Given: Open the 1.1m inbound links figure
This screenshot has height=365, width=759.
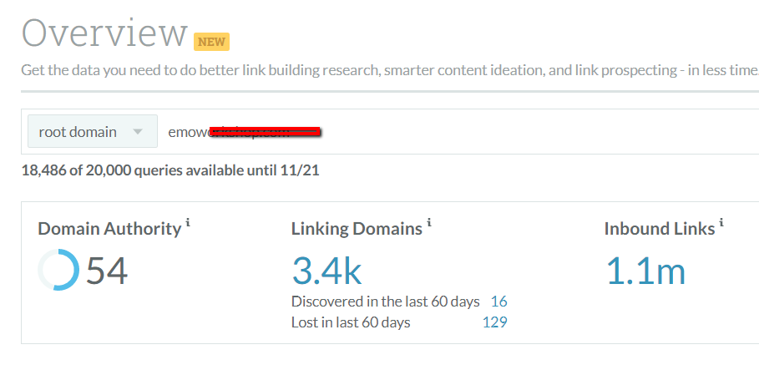Looking at the screenshot, I should pyautogui.click(x=644, y=271).
